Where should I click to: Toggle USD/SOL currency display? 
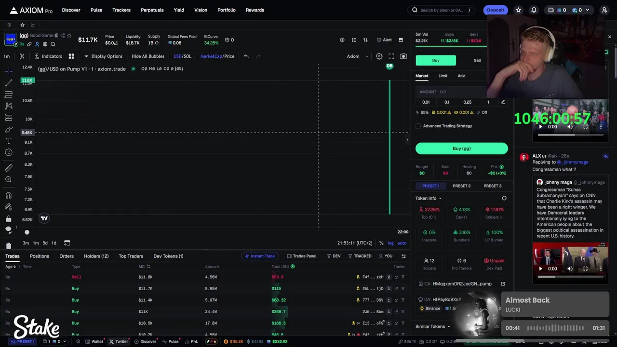click(x=182, y=56)
